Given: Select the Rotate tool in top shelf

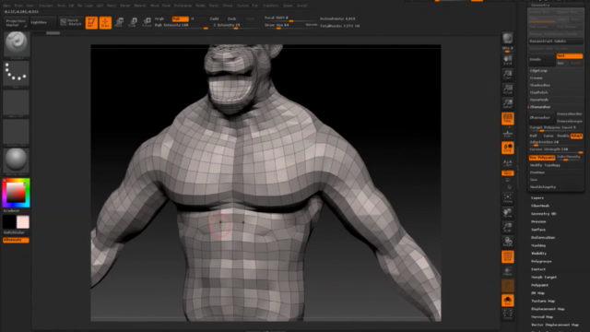Looking at the screenshot, I should (x=147, y=22).
